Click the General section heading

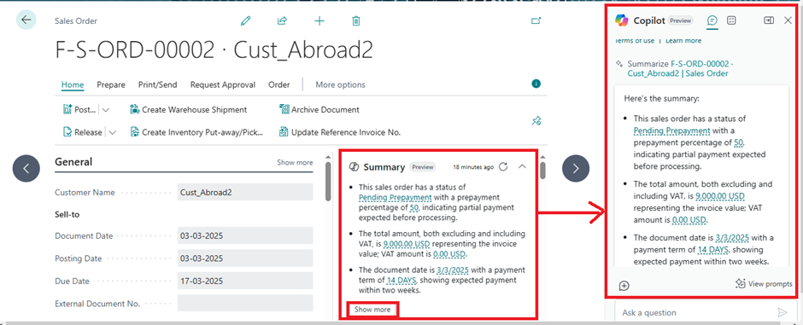tap(73, 162)
